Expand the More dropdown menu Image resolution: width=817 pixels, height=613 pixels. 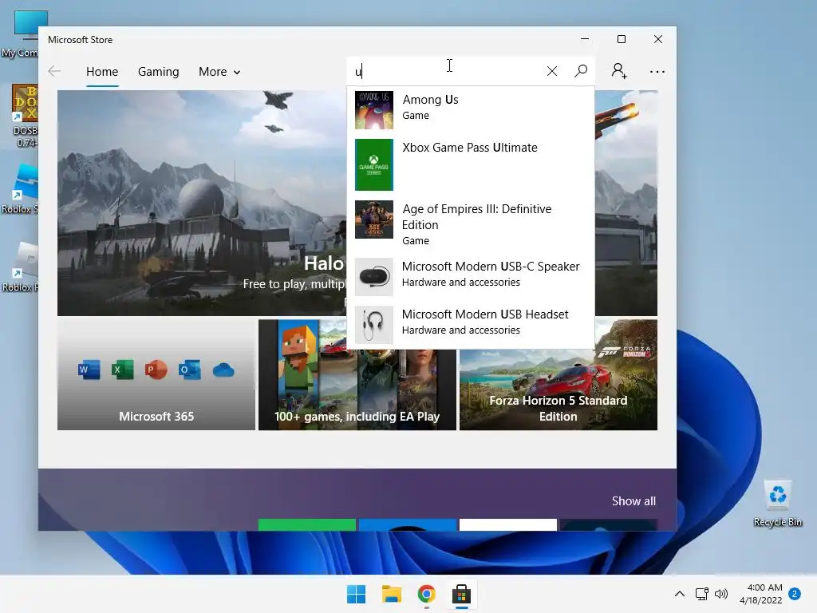(219, 71)
